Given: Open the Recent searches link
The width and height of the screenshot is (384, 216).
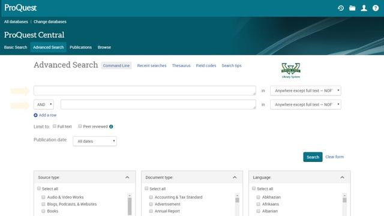Looking at the screenshot, I should 152,65.
